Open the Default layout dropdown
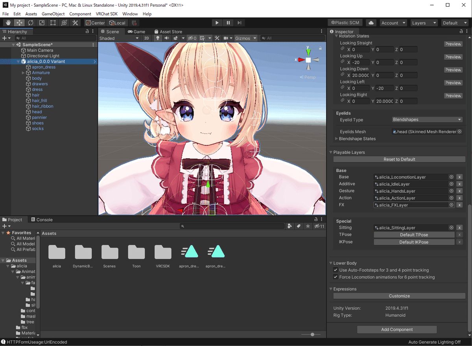This screenshot has height=346, width=472. tap(455, 23)
